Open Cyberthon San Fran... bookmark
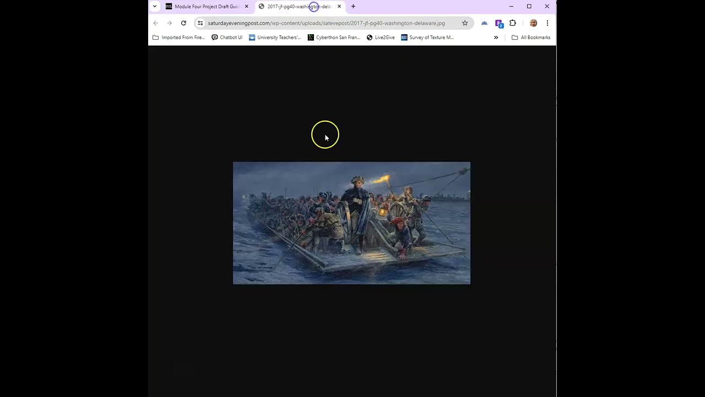The image size is (705, 397). [334, 37]
